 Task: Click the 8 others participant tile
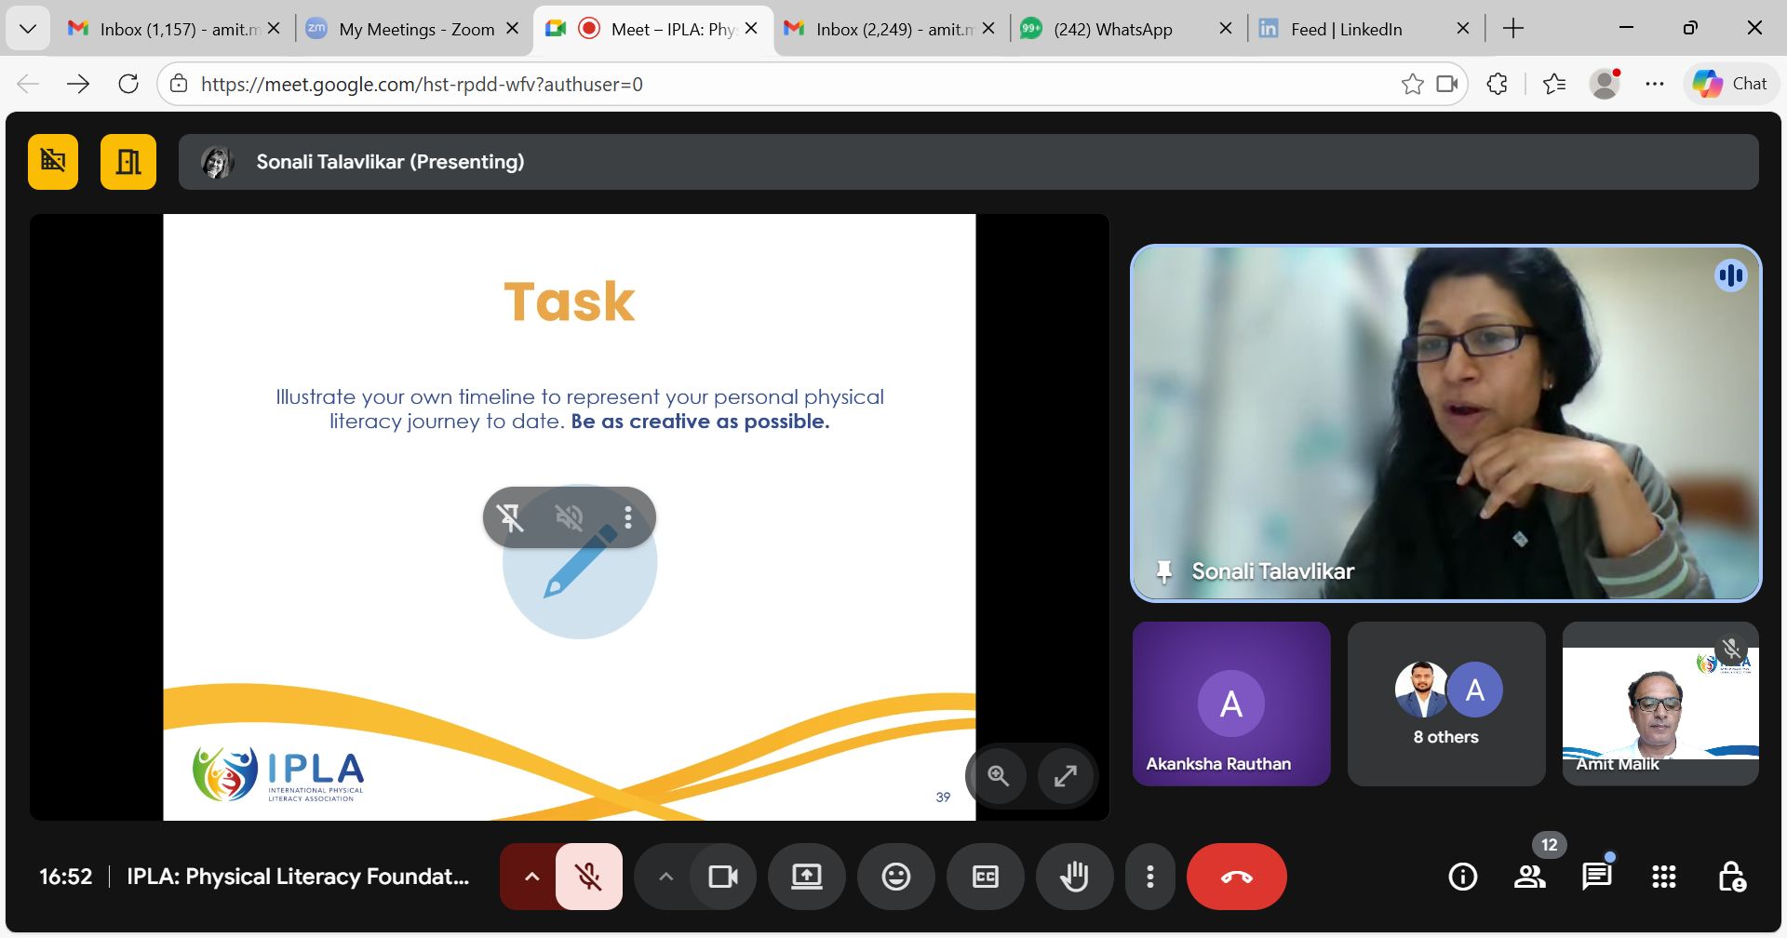1445,703
